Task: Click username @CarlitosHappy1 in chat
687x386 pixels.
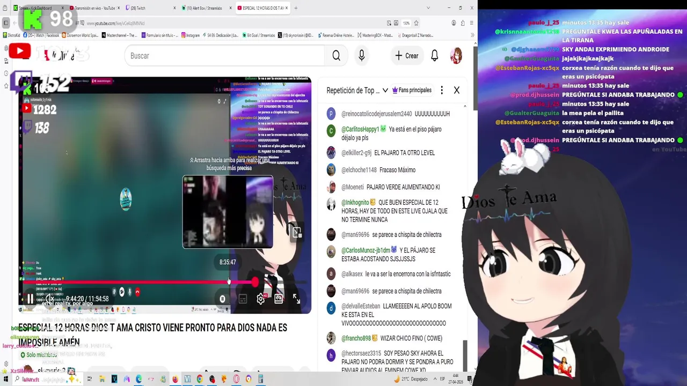Action: [x=360, y=129]
